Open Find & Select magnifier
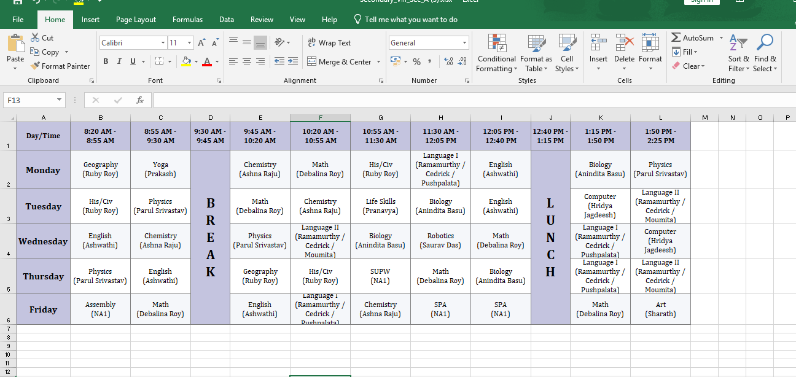796x377 pixels. pyautogui.click(x=765, y=53)
